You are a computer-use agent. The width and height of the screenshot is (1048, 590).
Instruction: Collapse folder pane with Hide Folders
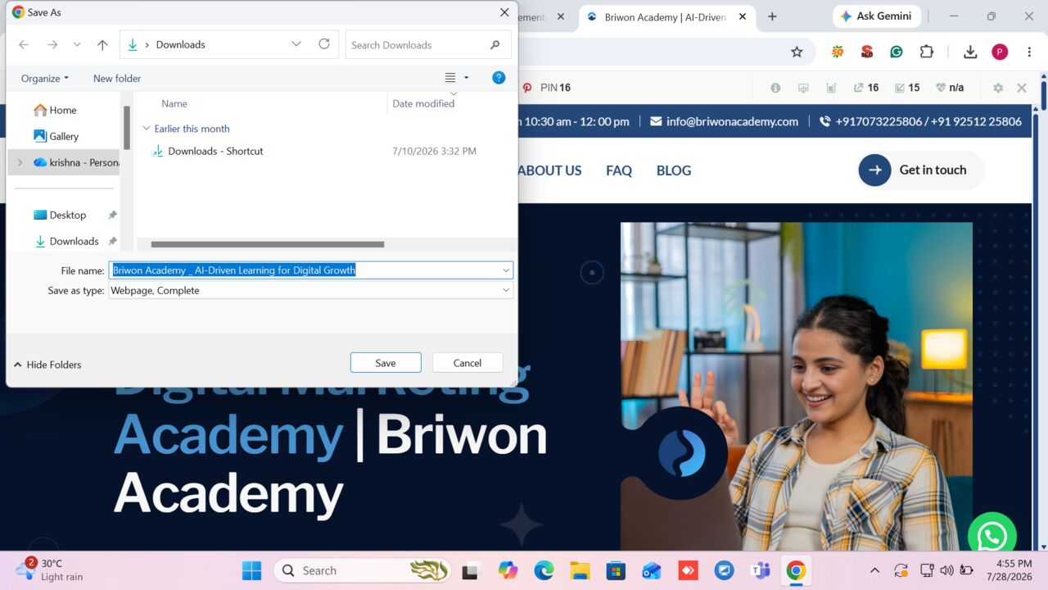click(47, 365)
